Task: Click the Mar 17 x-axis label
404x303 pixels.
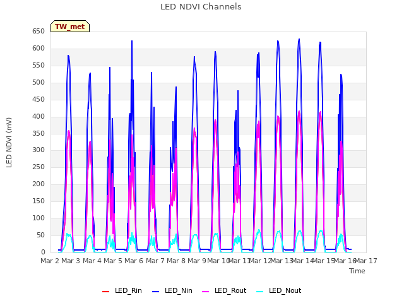Action: [366, 261]
